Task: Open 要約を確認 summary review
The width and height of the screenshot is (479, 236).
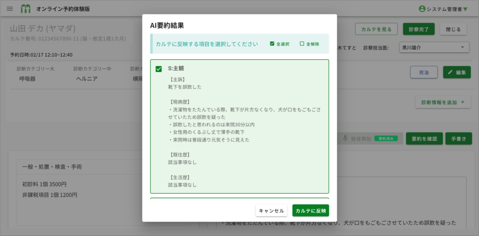Action: coord(424,139)
